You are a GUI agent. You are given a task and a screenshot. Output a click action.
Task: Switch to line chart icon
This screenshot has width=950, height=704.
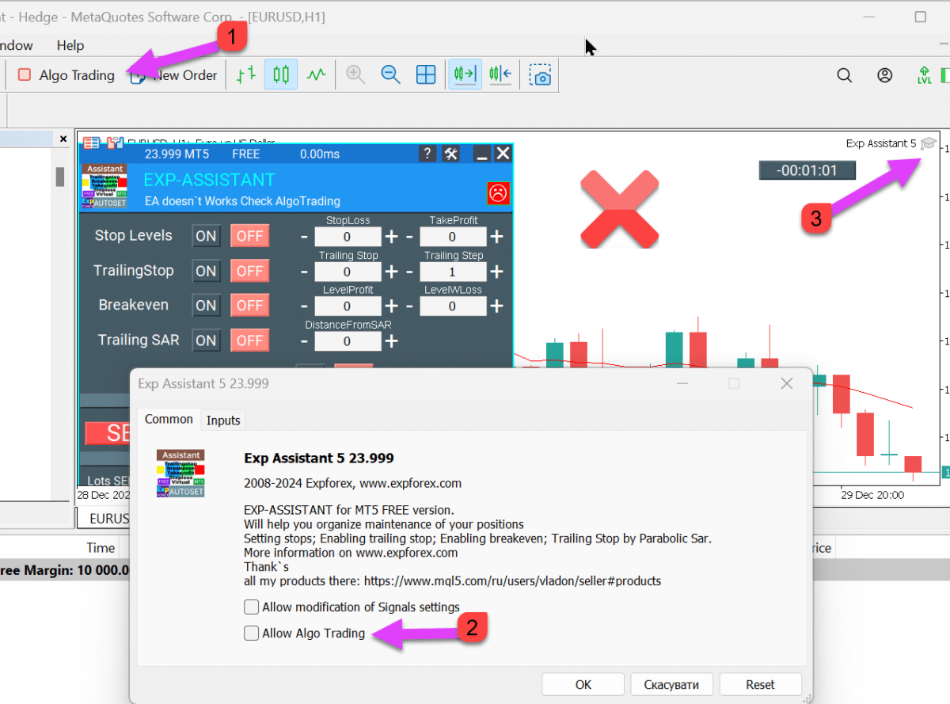click(317, 75)
